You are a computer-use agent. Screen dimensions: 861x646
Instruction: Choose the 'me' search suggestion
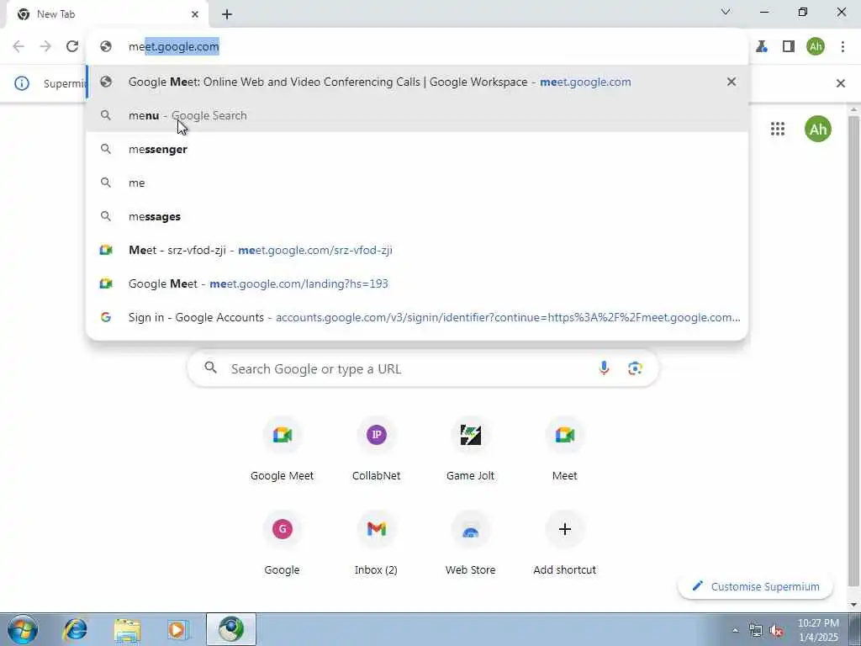(417, 183)
